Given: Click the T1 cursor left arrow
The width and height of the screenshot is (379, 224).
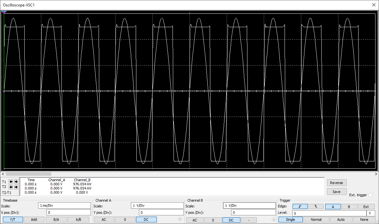Looking at the screenshot, I should point(11,182).
